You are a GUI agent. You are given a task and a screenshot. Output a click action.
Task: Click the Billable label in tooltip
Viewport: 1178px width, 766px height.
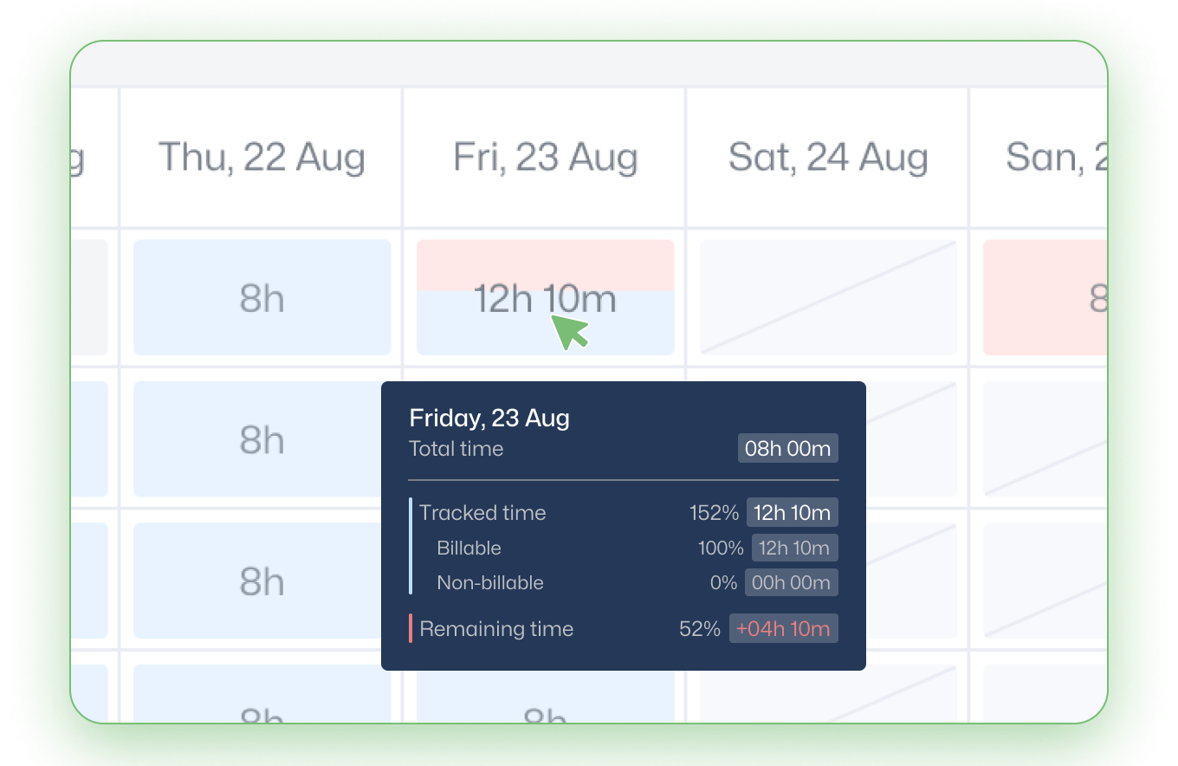pyautogui.click(x=469, y=548)
